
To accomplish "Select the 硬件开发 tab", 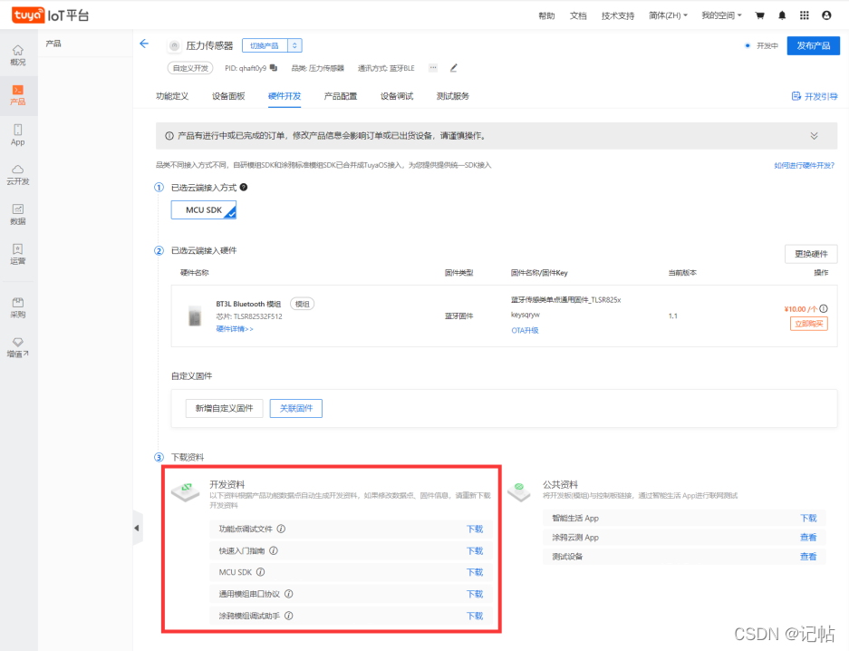I will [285, 96].
